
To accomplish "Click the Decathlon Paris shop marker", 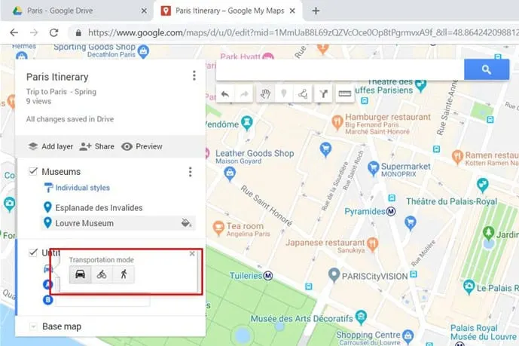I will click(143, 52).
